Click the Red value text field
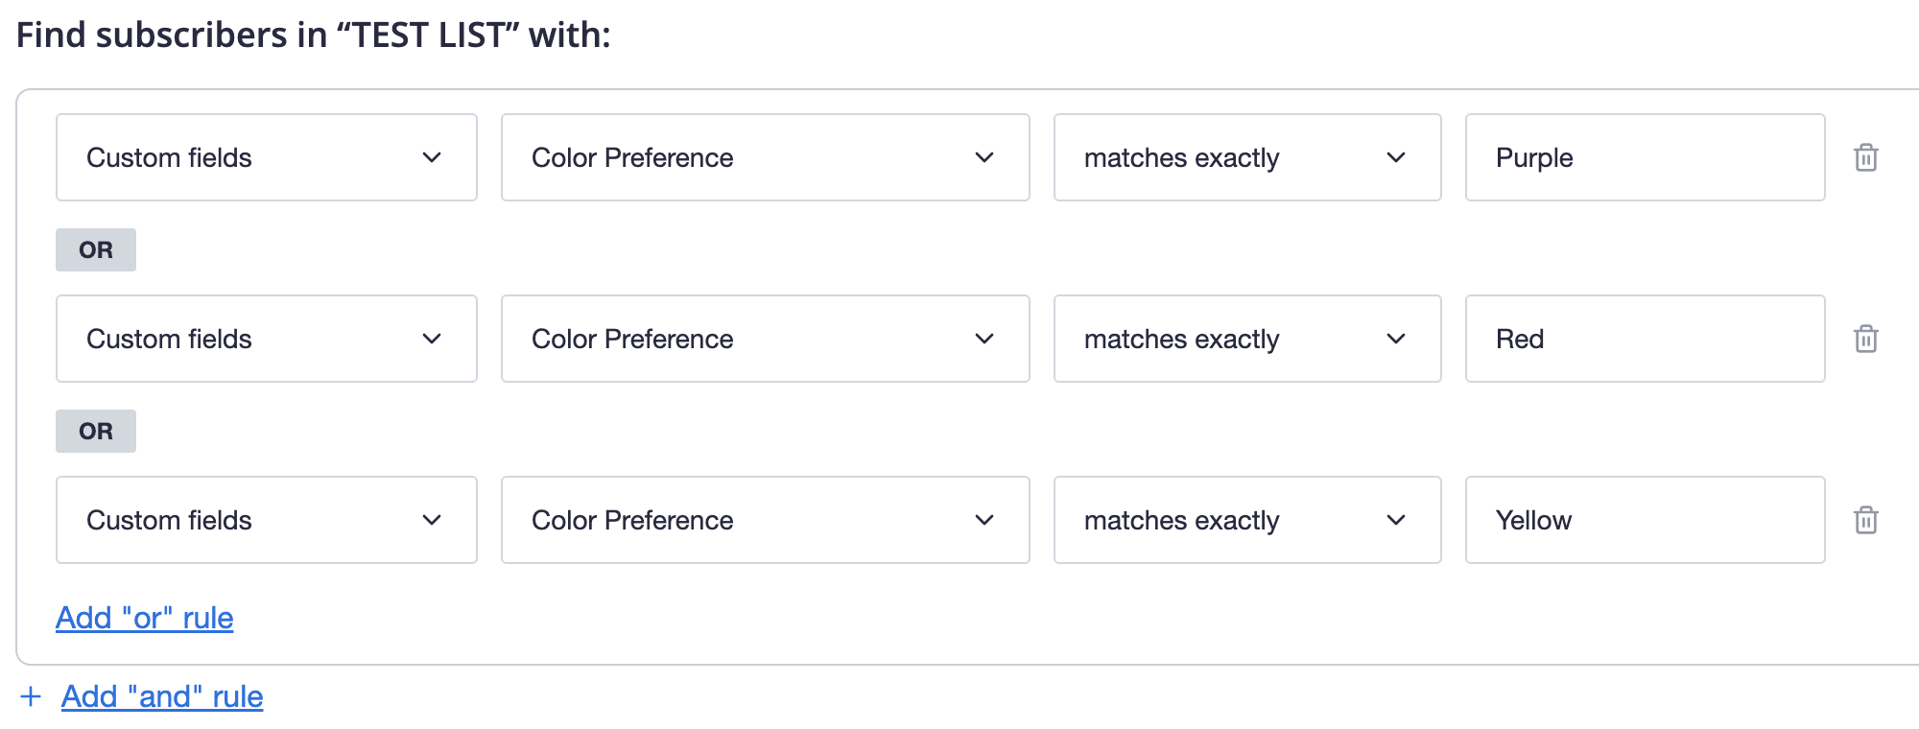This screenshot has height=729, width=1919. [1644, 339]
